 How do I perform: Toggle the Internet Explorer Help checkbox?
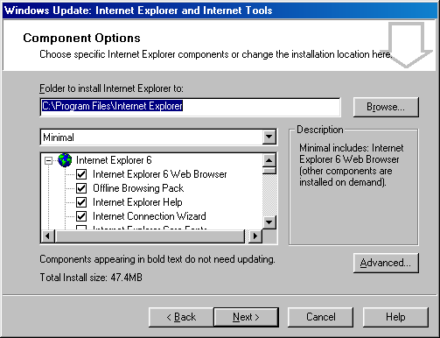point(81,202)
